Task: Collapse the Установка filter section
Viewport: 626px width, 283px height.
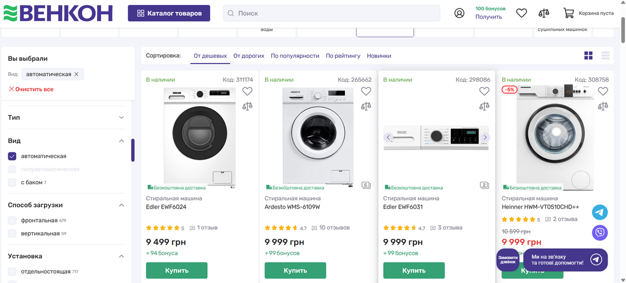Action: click(66, 256)
